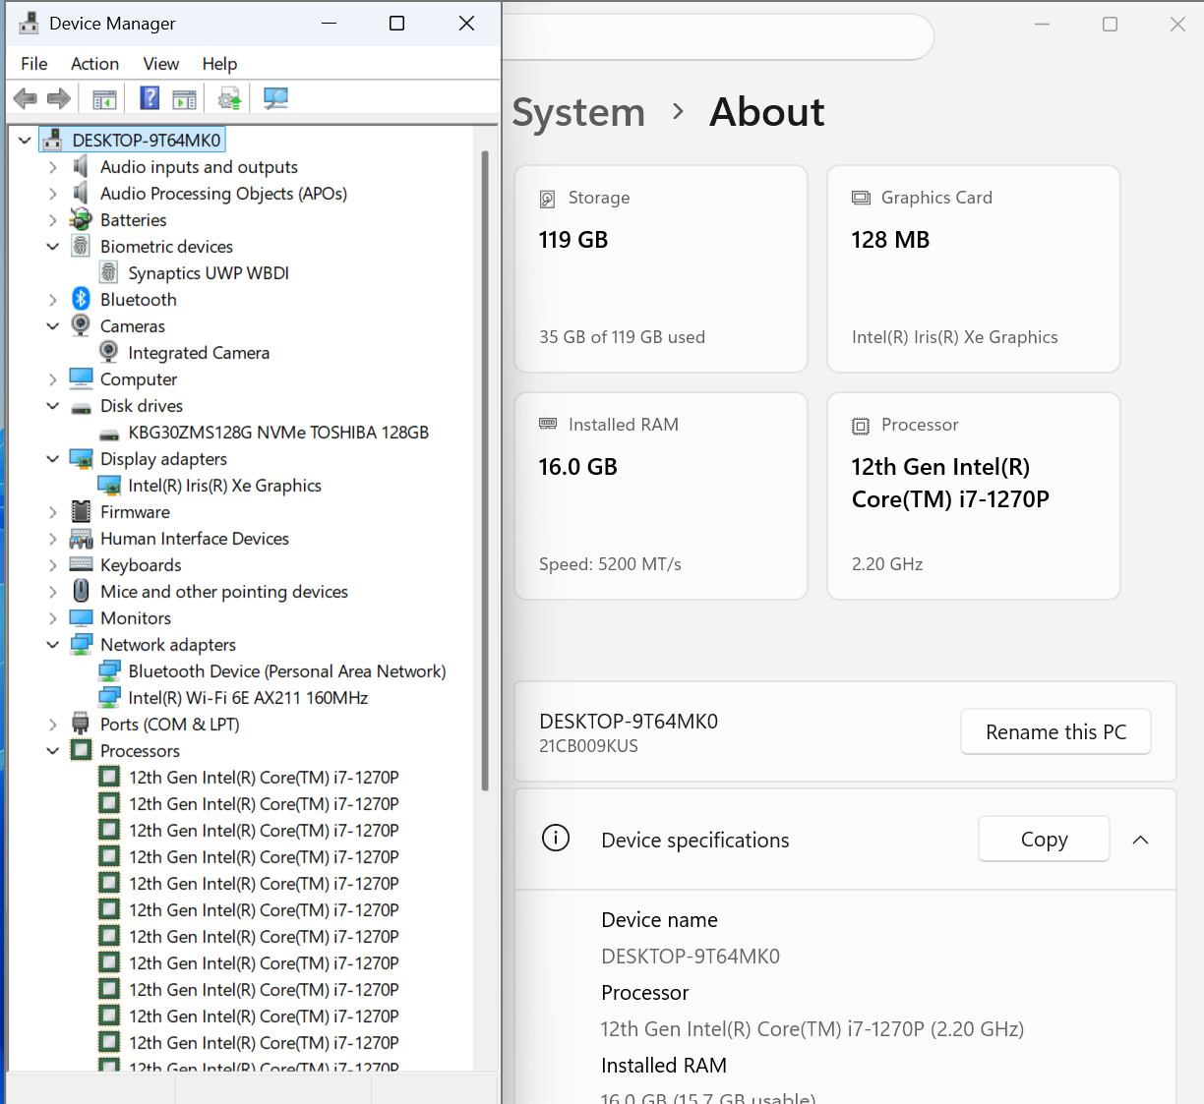
Task: Open the Processor info card in Settings
Action: click(x=974, y=495)
